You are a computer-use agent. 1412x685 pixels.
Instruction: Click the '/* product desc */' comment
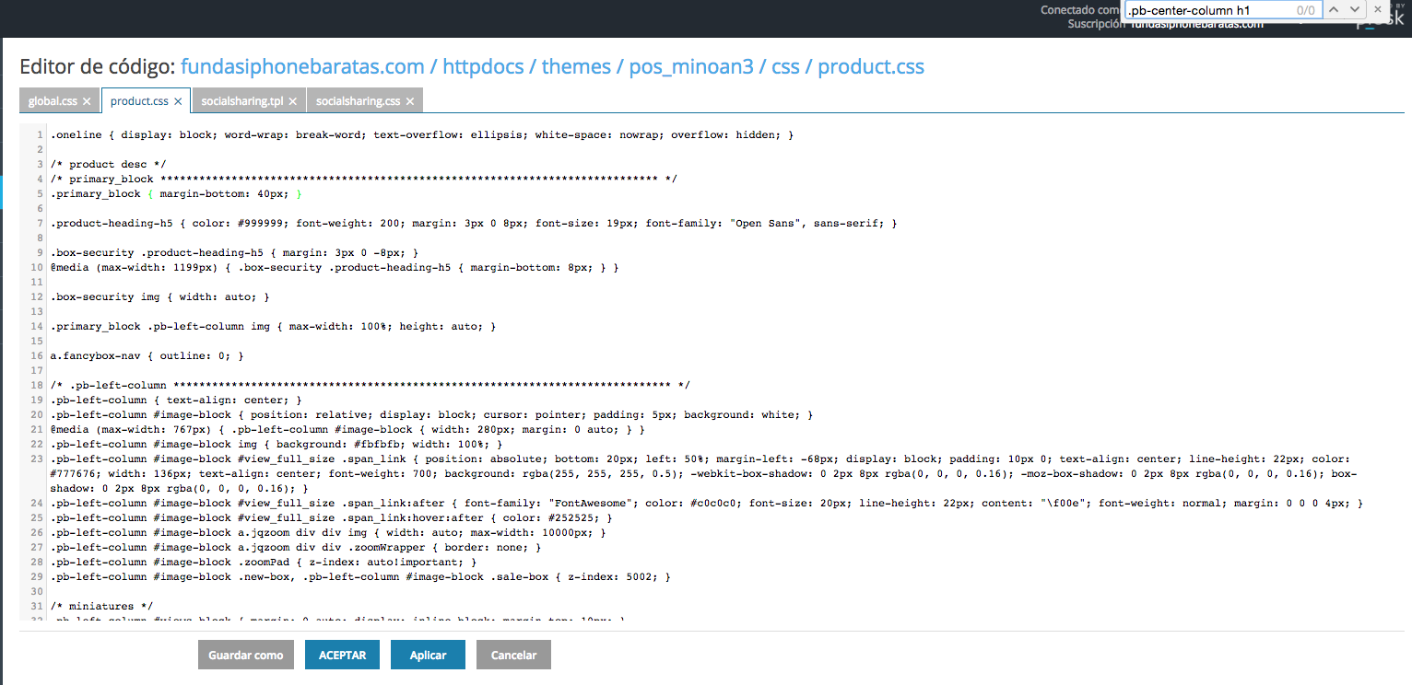108,164
